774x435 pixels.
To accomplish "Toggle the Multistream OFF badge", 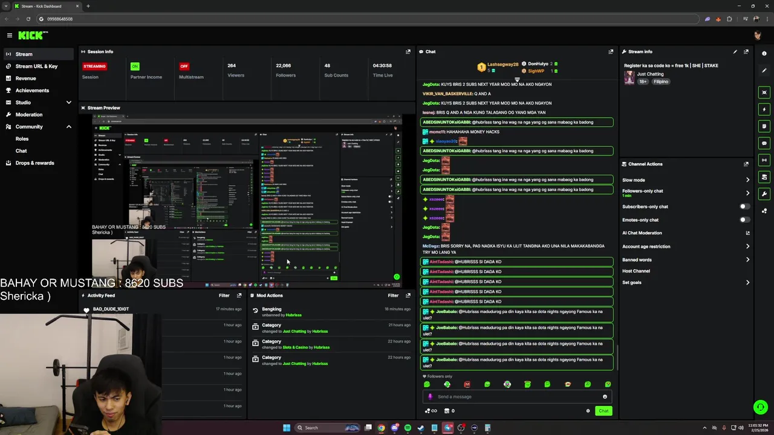I will click(184, 66).
